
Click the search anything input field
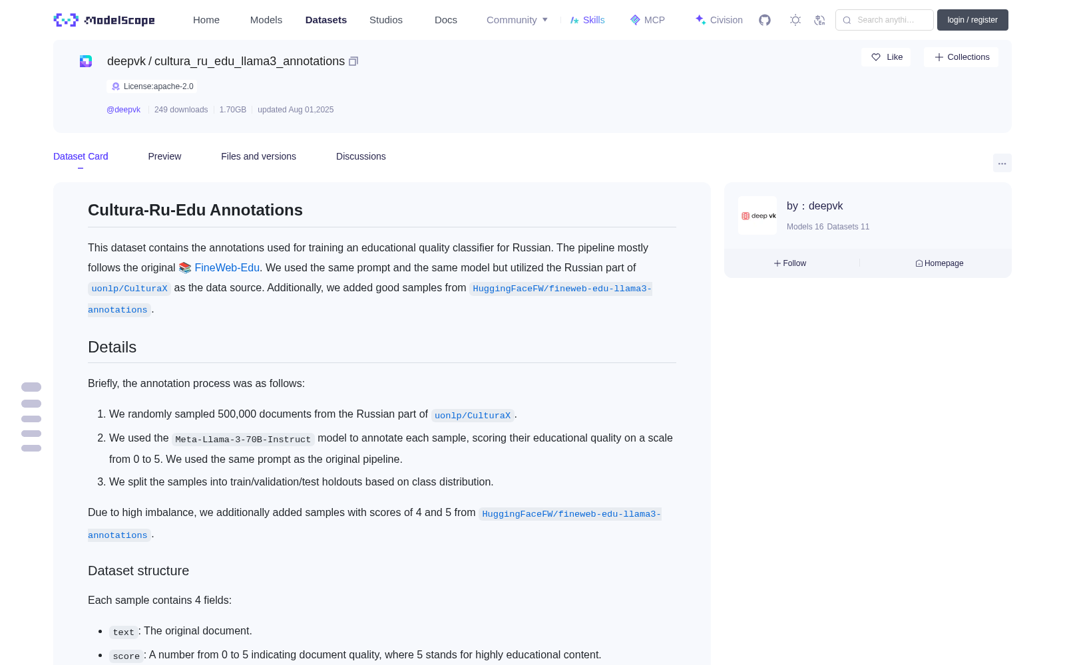[x=885, y=20]
